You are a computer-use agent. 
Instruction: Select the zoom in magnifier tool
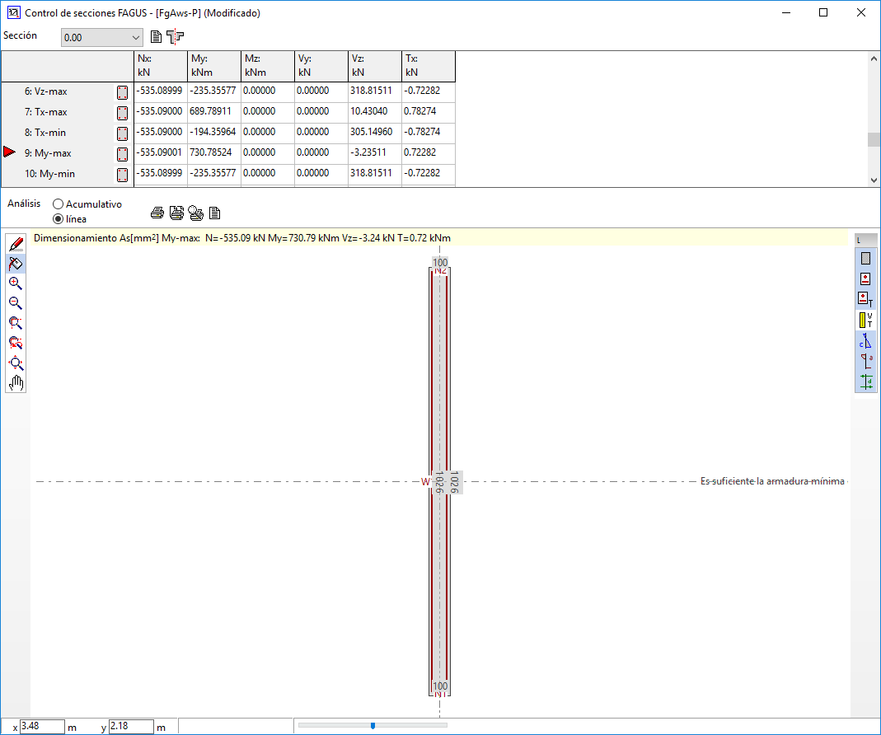pos(16,283)
